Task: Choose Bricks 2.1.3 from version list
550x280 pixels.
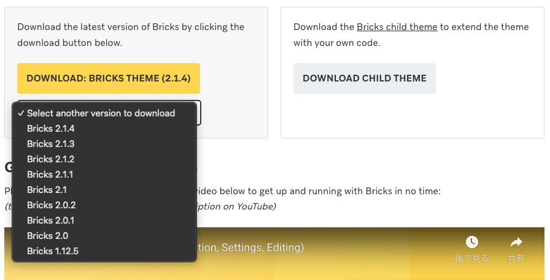Action: pyautogui.click(x=104, y=144)
